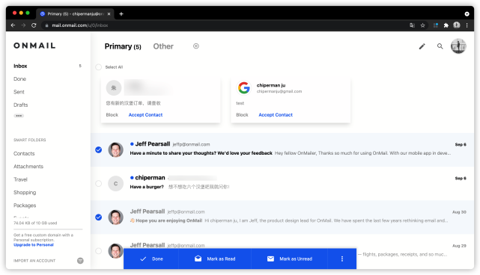Click the compose pencil icon
480x275 pixels.
pos(422,46)
